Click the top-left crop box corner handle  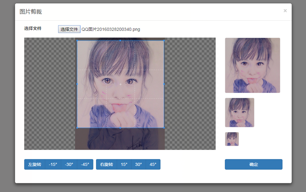coord(77,41)
